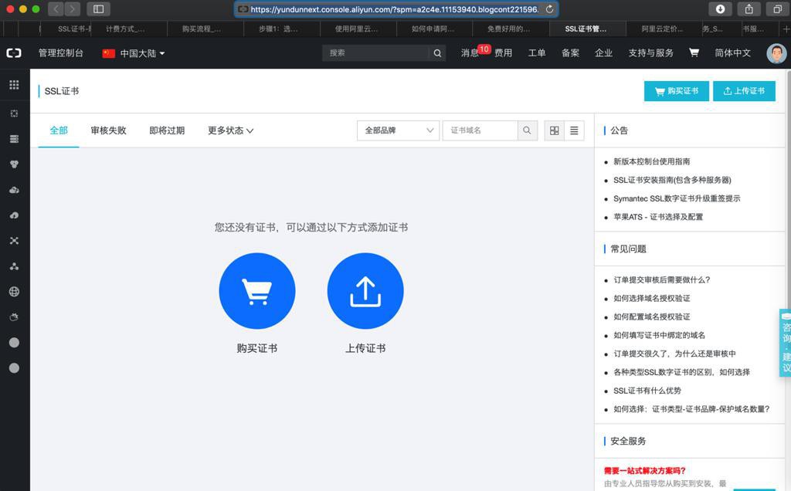This screenshot has height=491, width=791.
Task: Open the 工单 menu
Action: [x=537, y=53]
